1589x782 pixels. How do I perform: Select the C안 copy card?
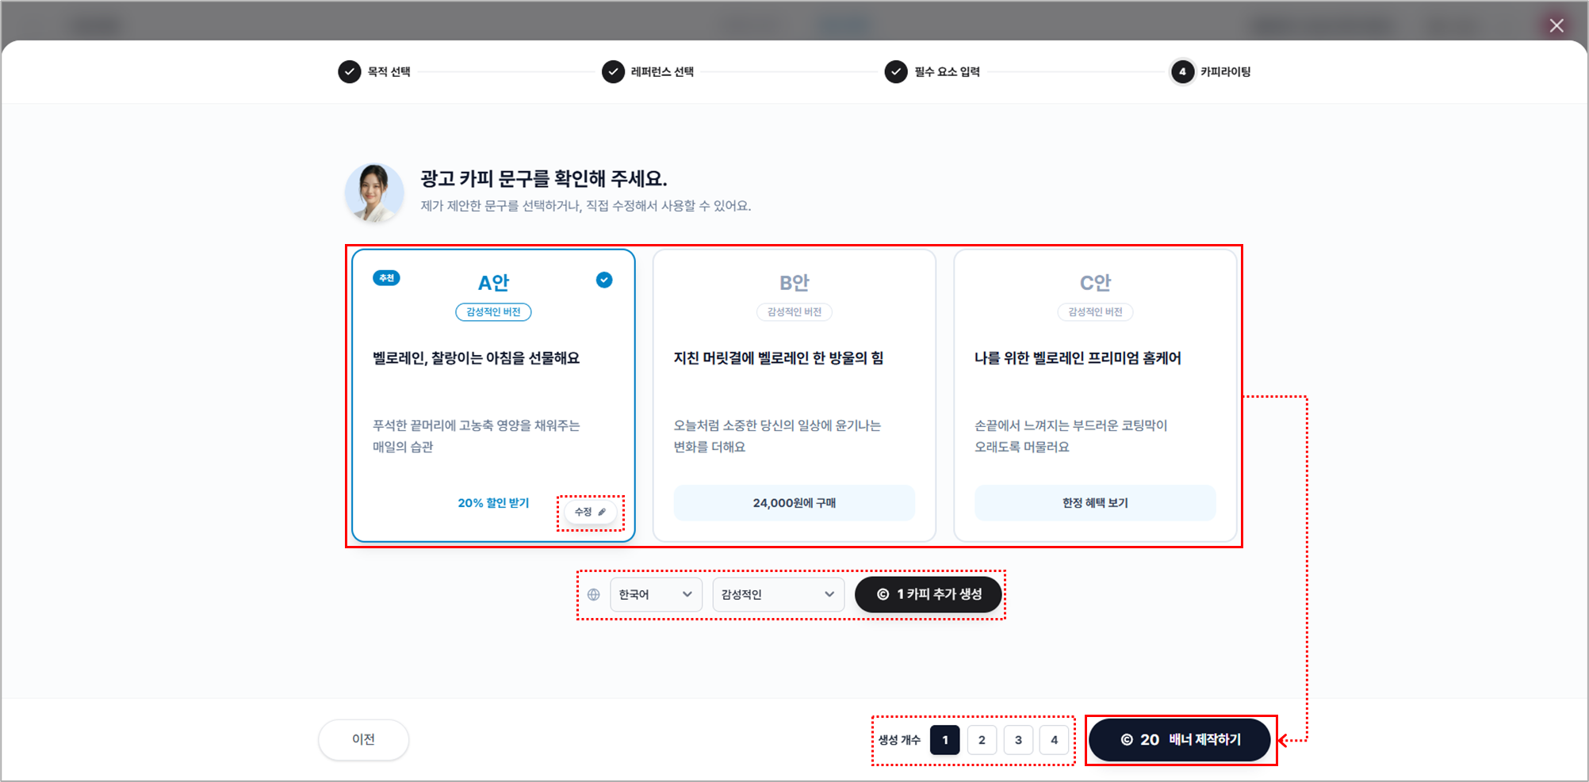[1095, 396]
